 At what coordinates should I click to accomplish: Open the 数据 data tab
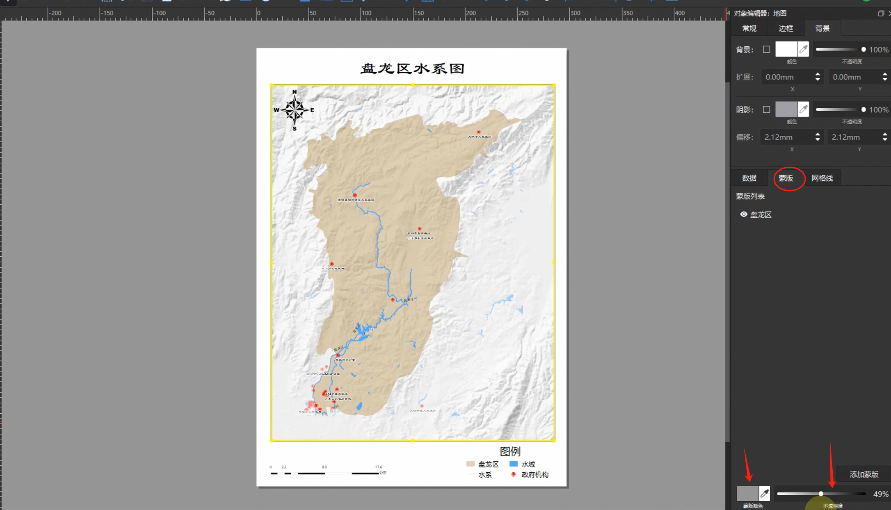tap(749, 178)
